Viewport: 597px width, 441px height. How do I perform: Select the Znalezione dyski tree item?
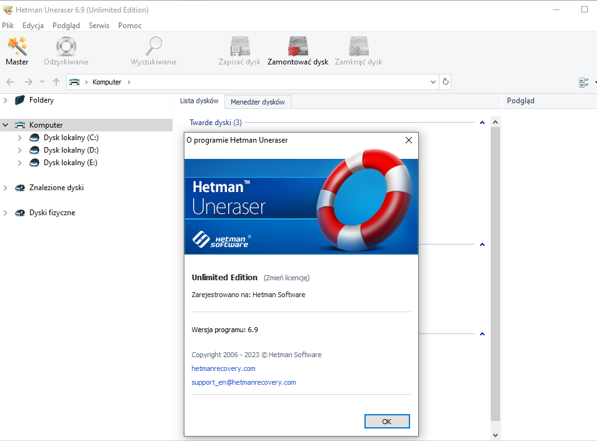click(x=56, y=188)
